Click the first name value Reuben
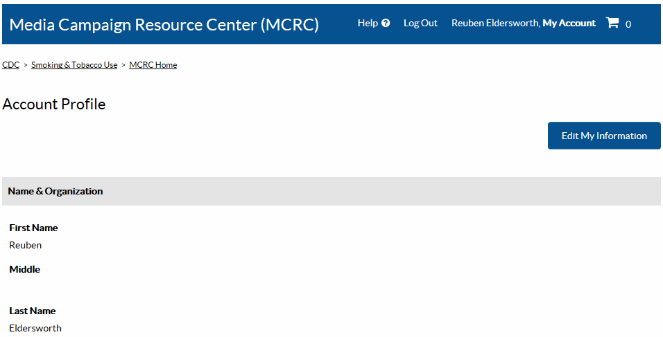 [x=25, y=245]
